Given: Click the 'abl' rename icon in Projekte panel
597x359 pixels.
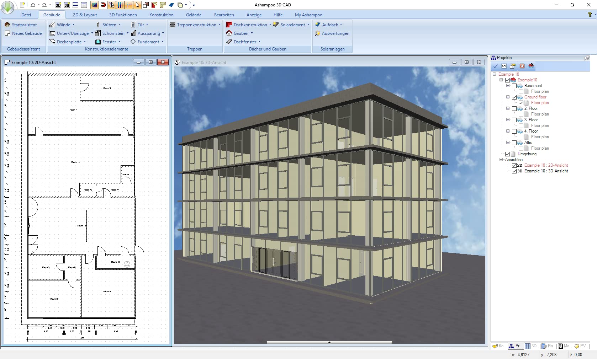Looking at the screenshot, I should [x=504, y=66].
